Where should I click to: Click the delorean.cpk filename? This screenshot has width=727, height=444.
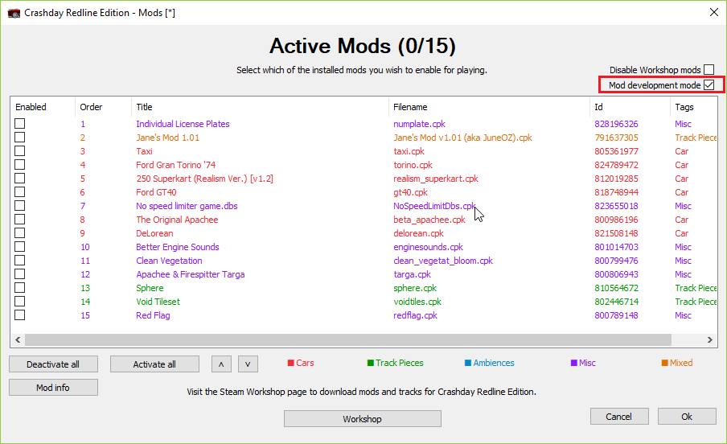[419, 233]
